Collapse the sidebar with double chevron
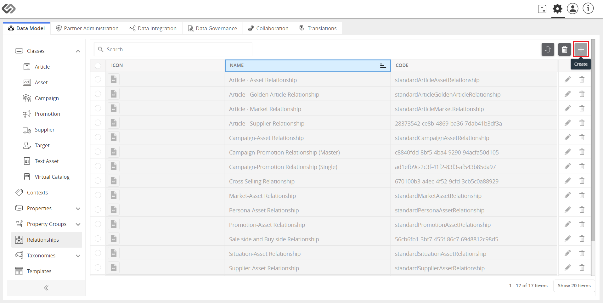The width and height of the screenshot is (603, 303). [x=46, y=288]
